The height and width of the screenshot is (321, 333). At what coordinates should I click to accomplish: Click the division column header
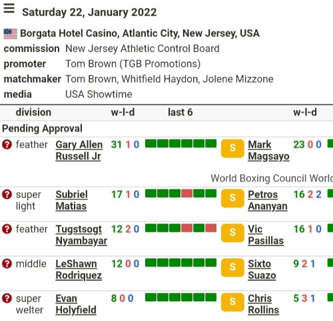(x=33, y=112)
